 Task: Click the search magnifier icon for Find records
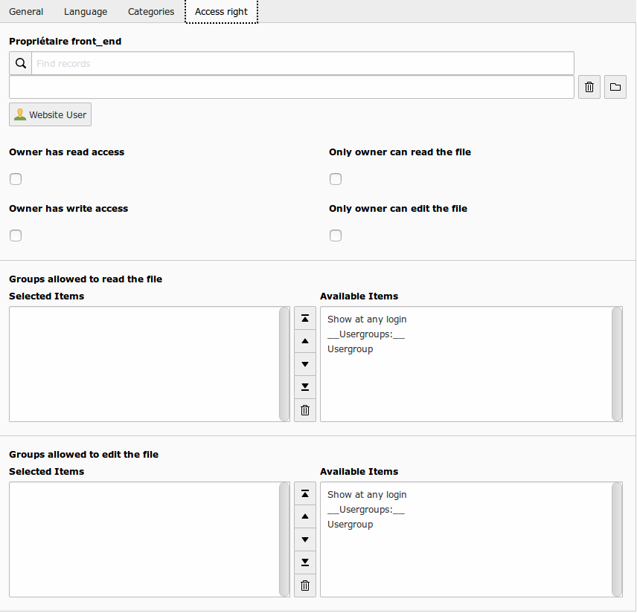(21, 63)
